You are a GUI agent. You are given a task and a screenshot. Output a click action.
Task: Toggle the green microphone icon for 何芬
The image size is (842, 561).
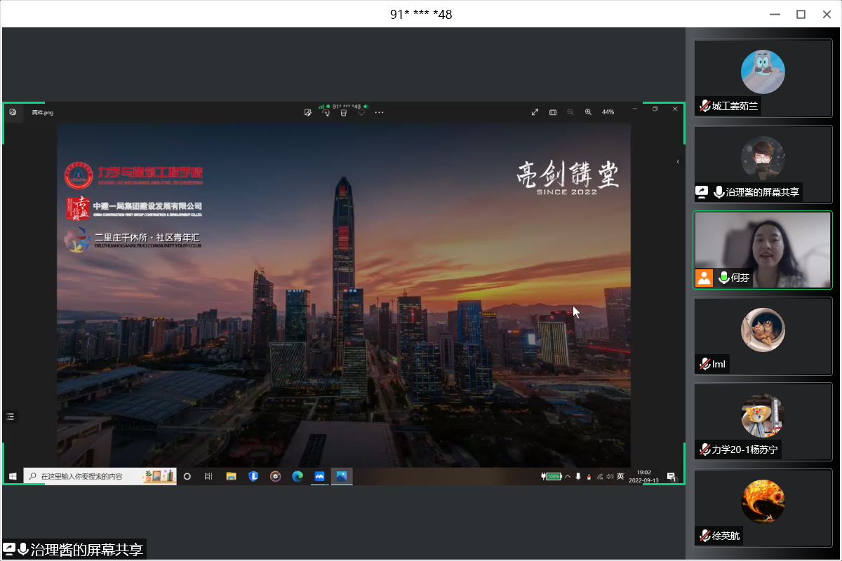pyautogui.click(x=723, y=278)
